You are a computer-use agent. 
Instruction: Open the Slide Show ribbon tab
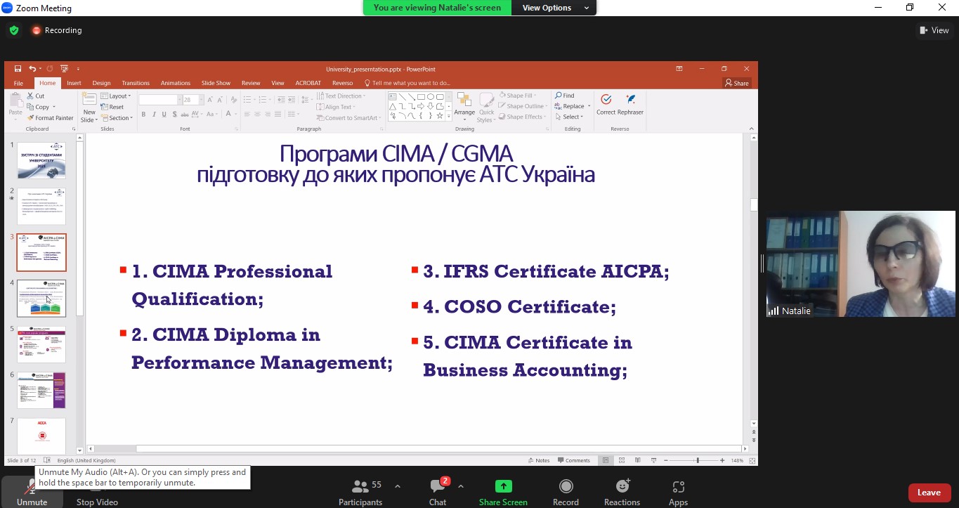pyautogui.click(x=216, y=83)
